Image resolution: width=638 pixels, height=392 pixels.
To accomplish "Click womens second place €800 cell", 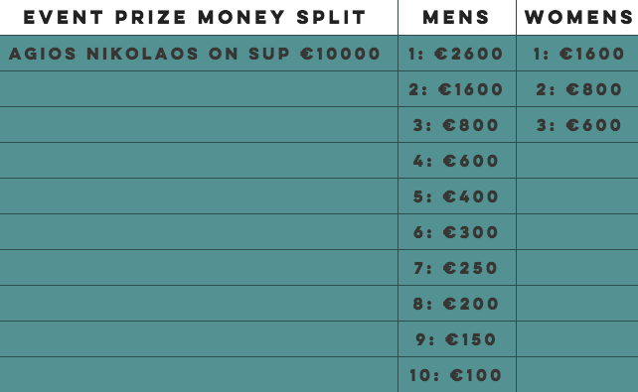I will click(x=578, y=89).
